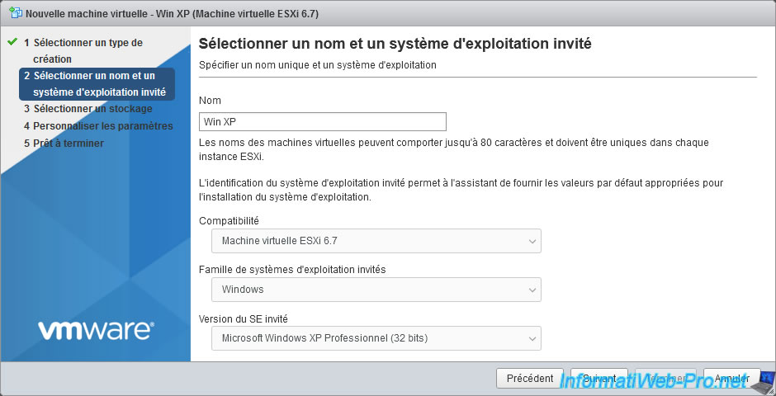The width and height of the screenshot is (776, 396).
Task: Focus the Nom field containing Win XP
Action: pos(322,122)
